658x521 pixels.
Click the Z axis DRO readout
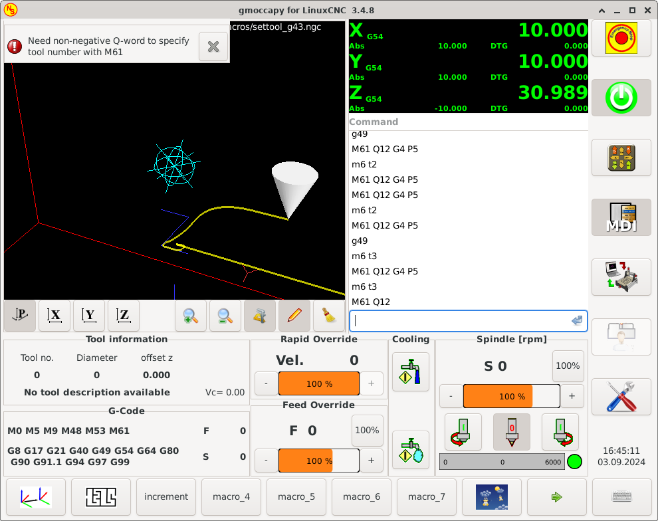[469, 98]
